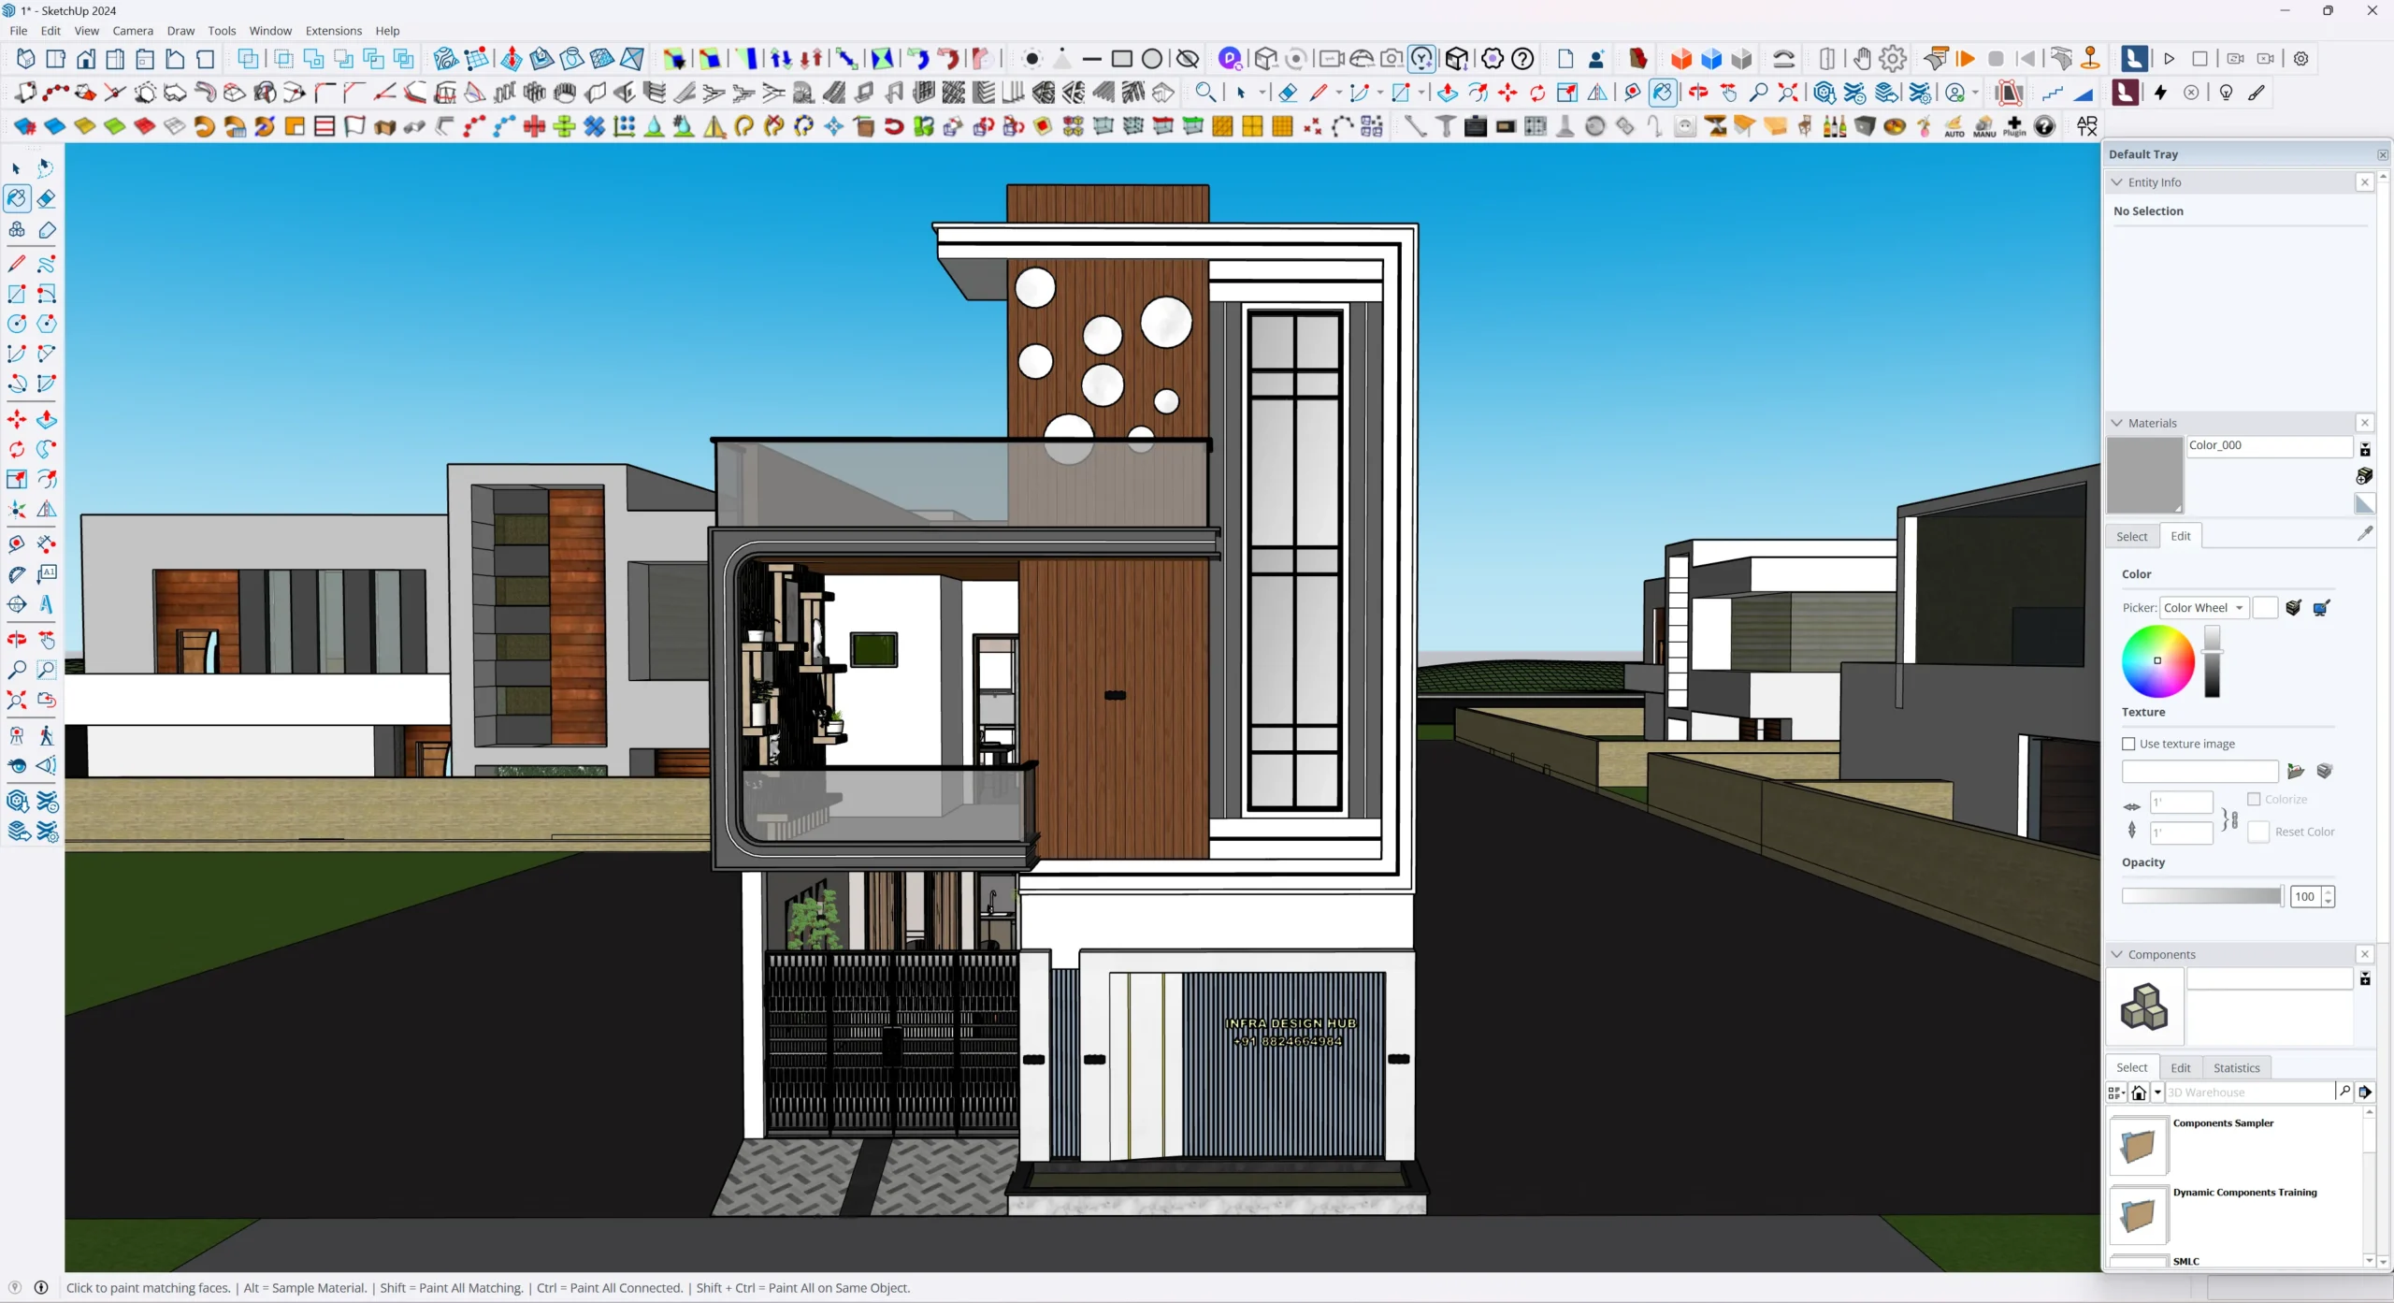The image size is (2394, 1303).
Task: Open the ARTX toolbar icon
Action: 2086,126
